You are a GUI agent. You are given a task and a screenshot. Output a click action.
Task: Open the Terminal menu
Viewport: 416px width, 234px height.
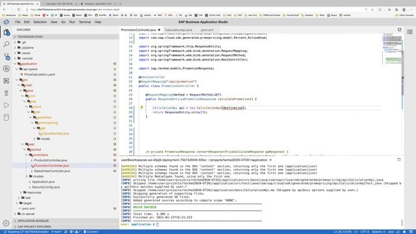click(x=85, y=22)
